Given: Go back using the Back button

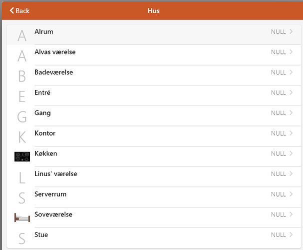Looking at the screenshot, I should point(19,10).
